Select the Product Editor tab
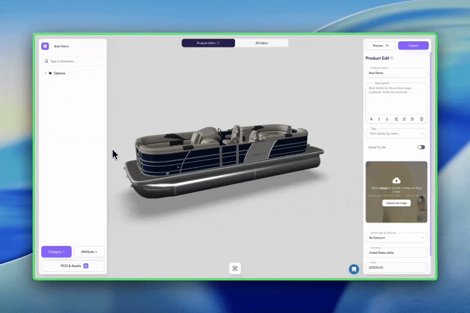 tap(208, 43)
